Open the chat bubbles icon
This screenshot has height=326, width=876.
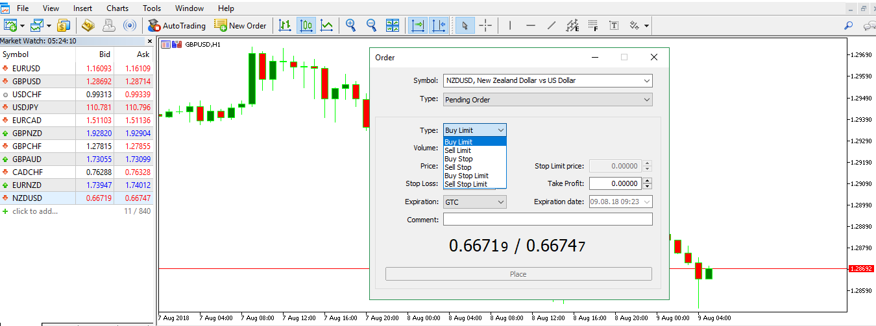coord(869,26)
